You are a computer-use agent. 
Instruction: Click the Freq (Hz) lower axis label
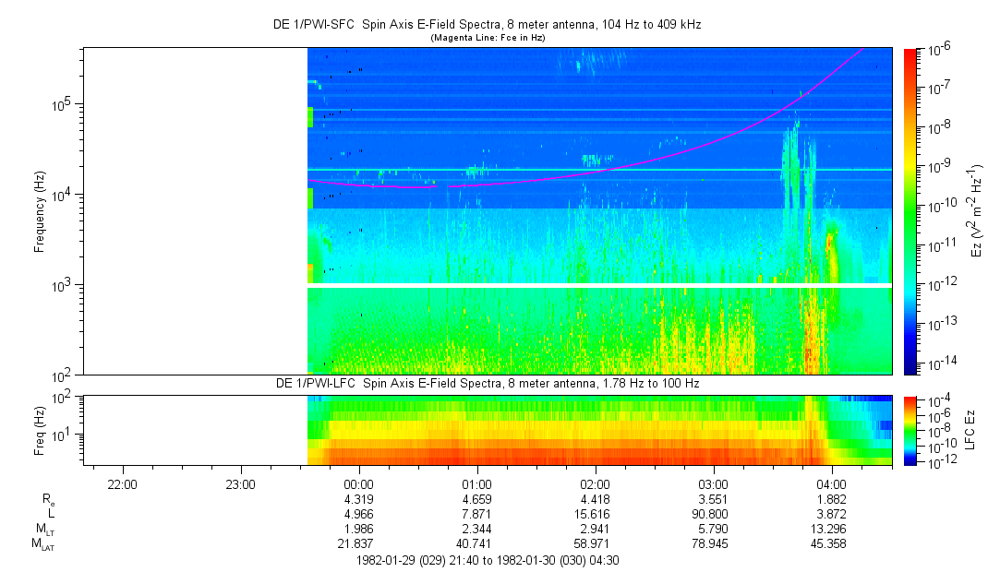40,431
